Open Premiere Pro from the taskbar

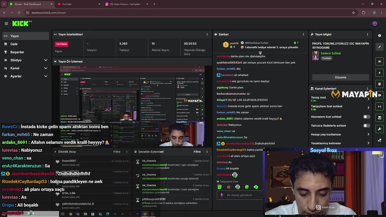pos(138,214)
